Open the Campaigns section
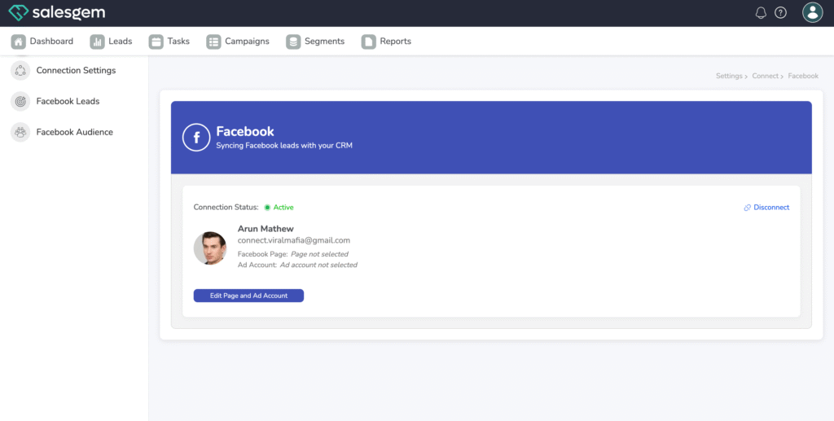Image resolution: width=834 pixels, height=421 pixels. coord(238,42)
